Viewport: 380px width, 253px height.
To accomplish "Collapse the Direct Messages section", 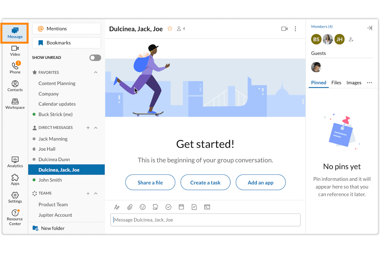I will click(96, 128).
